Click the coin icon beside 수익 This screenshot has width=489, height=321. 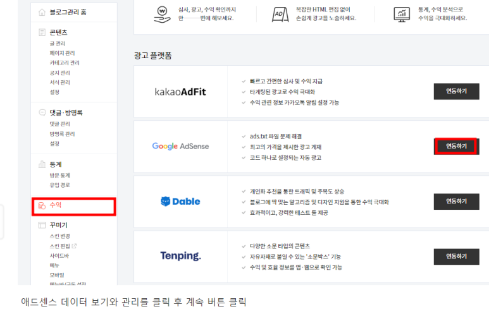pyautogui.click(x=42, y=205)
